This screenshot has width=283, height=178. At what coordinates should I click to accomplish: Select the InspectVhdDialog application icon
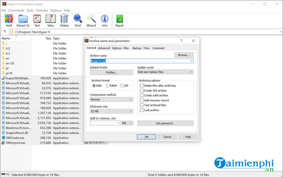click(x=4, y=78)
